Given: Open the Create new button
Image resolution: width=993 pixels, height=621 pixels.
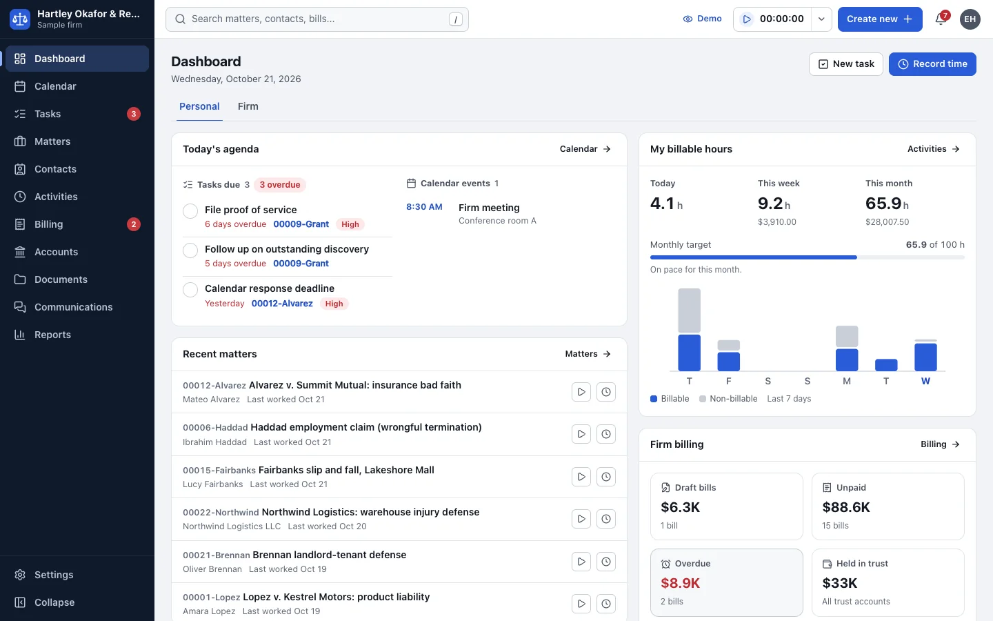Looking at the screenshot, I should click(879, 19).
